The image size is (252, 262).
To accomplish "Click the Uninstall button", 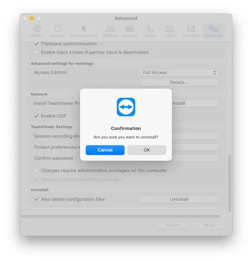I will (179, 199).
